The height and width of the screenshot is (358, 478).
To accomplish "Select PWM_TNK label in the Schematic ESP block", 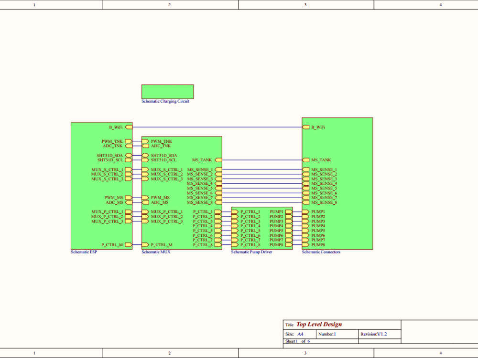I will coord(112,141).
